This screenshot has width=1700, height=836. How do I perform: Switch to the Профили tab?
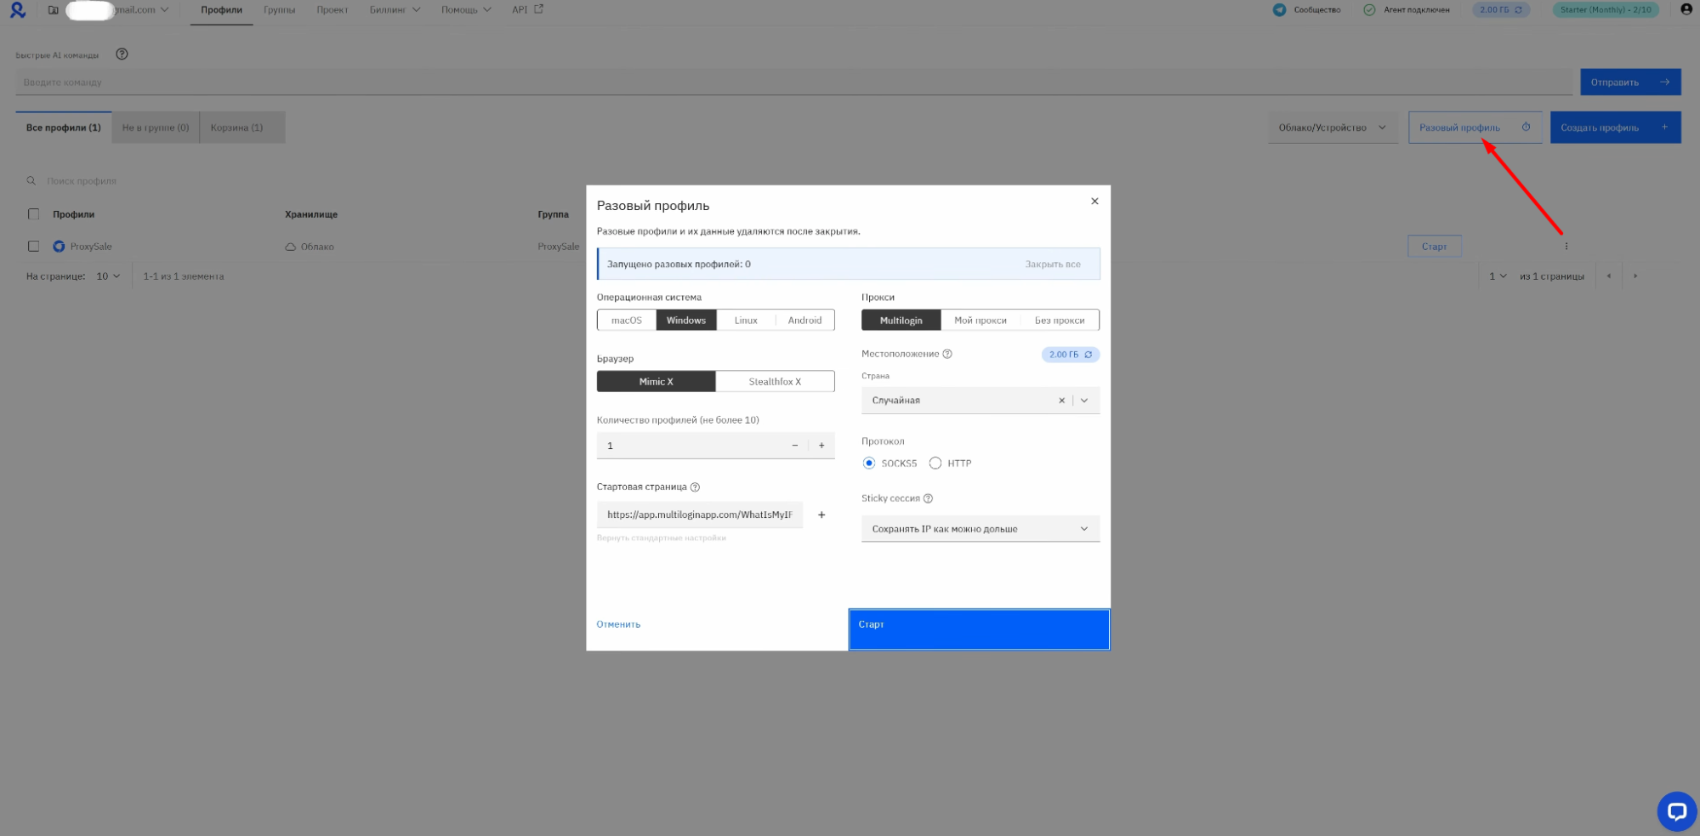[221, 10]
